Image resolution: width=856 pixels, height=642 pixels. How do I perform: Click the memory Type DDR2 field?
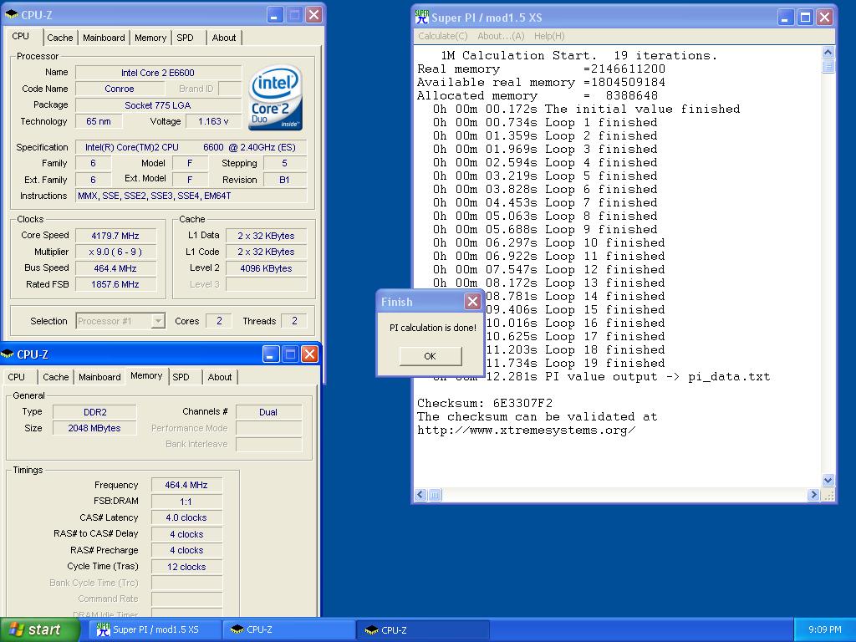click(x=95, y=412)
